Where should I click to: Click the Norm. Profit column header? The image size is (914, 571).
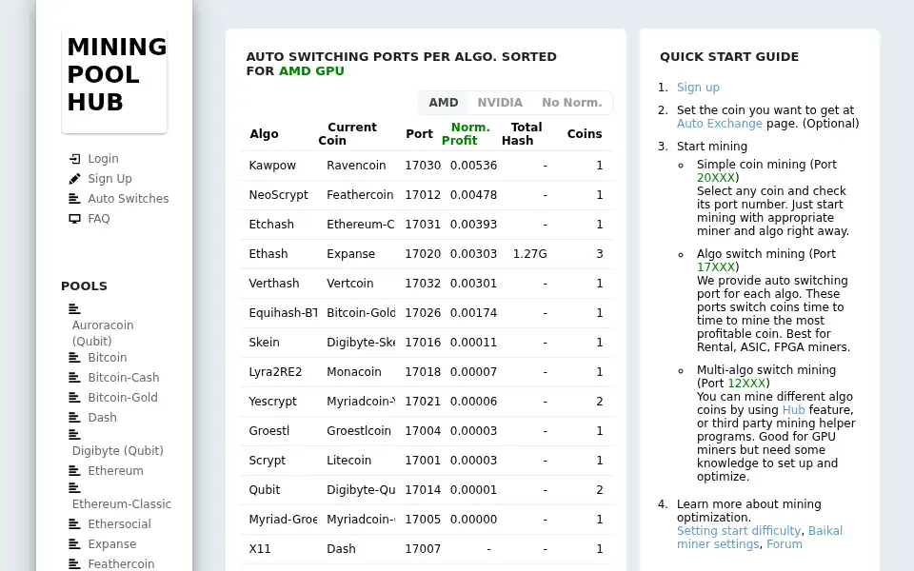pyautogui.click(x=466, y=133)
